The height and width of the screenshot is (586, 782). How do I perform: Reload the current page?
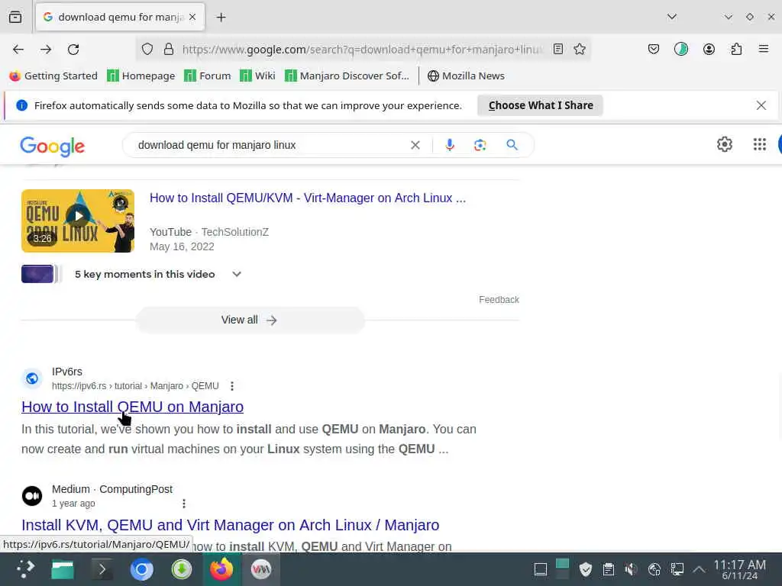(x=73, y=50)
